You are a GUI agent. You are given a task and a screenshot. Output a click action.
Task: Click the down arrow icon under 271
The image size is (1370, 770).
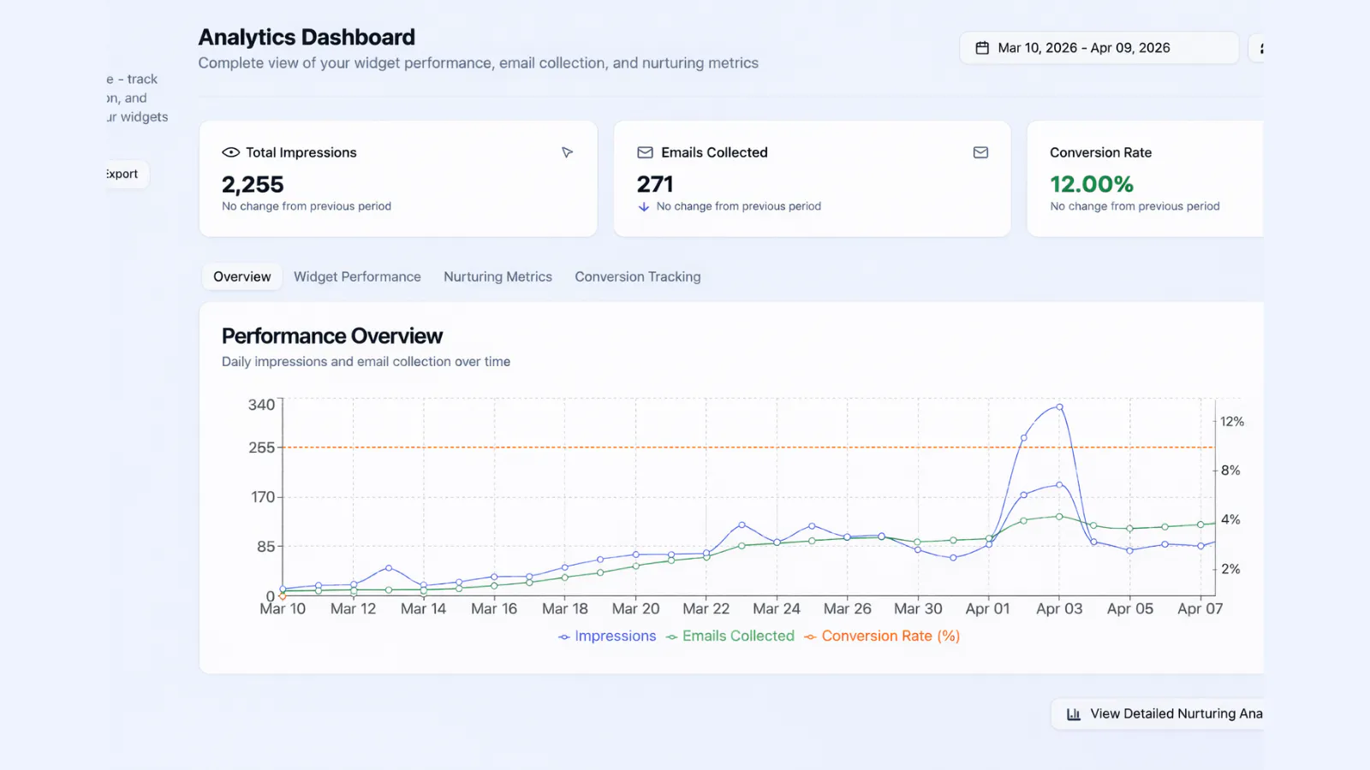tap(644, 207)
